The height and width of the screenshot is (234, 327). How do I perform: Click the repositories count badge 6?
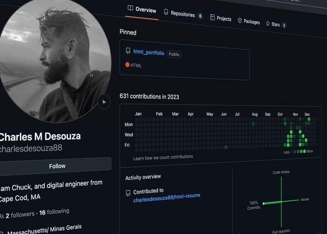200,16
